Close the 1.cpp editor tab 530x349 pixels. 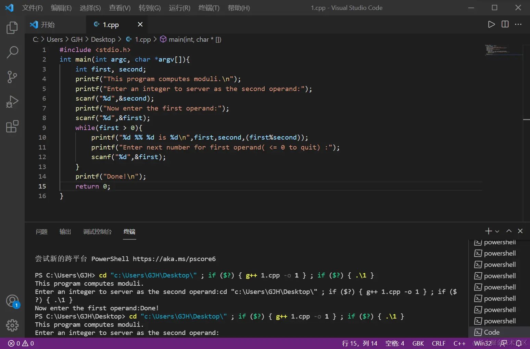pos(140,24)
